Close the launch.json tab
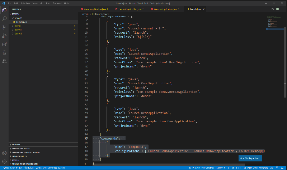Image resolution: width=287 pixels, height=170 pixels. [x=203, y=9]
